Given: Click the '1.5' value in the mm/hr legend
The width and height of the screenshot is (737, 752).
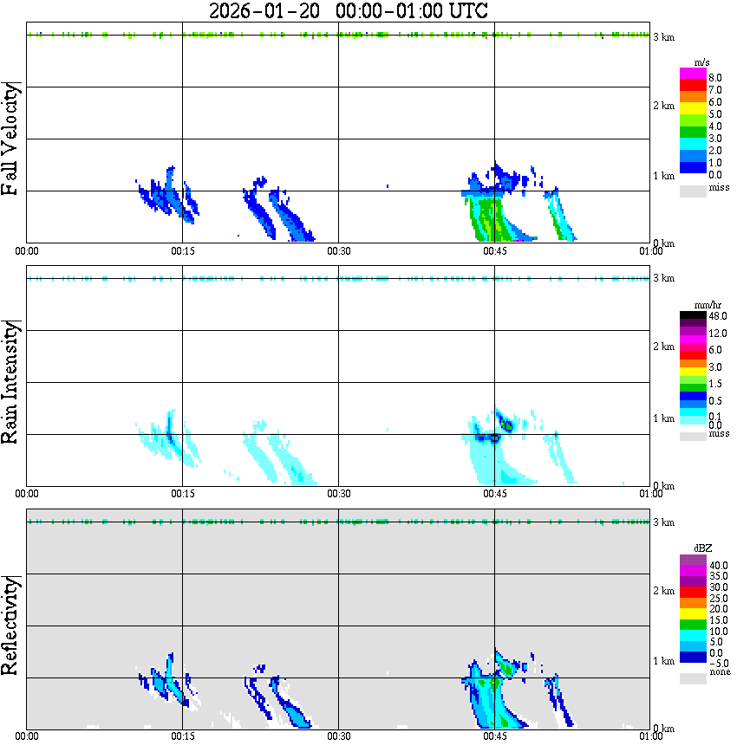Looking at the screenshot, I should 715,384.
